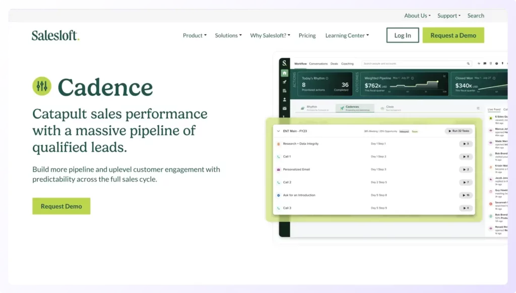Expand the Support dropdown
The height and width of the screenshot is (293, 516).
pos(449,16)
